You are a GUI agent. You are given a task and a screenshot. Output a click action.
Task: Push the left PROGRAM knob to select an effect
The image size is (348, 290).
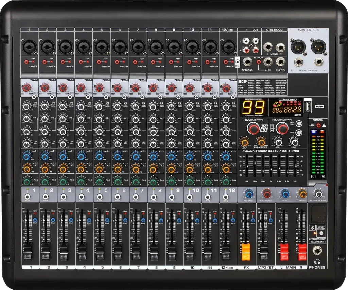[254, 129]
